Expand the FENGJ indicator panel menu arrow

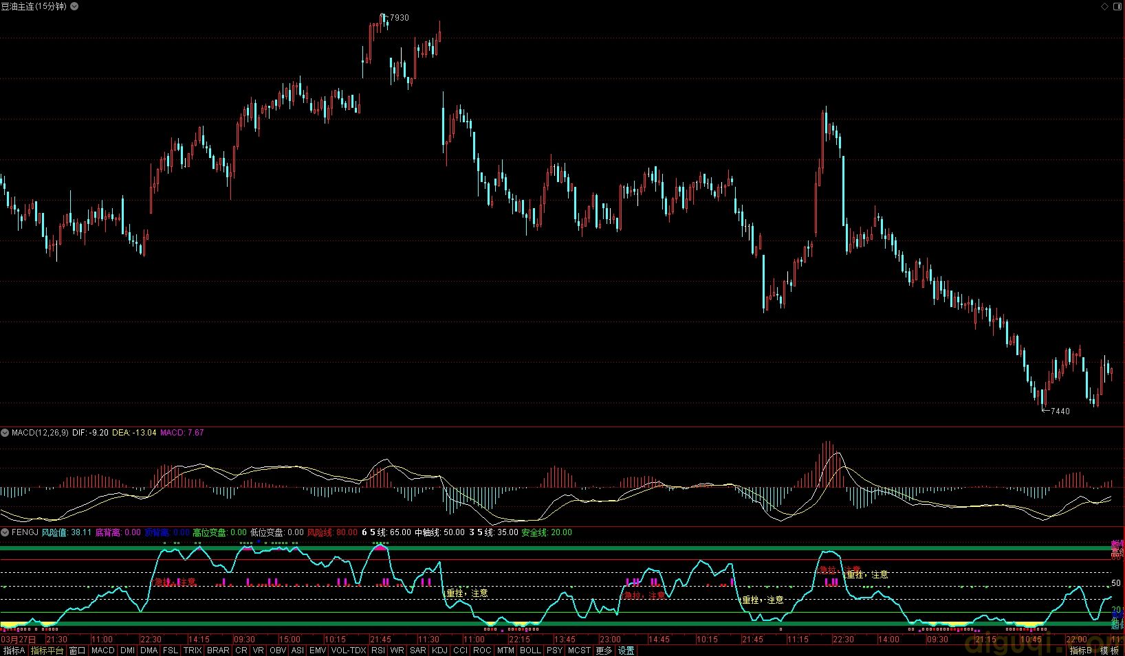click(6, 532)
